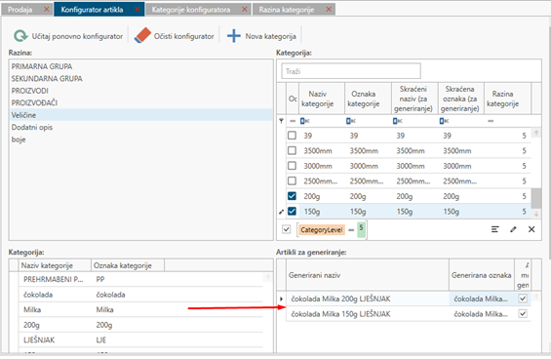551x359 pixels.
Task: Check the box for 3000mm row
Action: pyautogui.click(x=292, y=166)
